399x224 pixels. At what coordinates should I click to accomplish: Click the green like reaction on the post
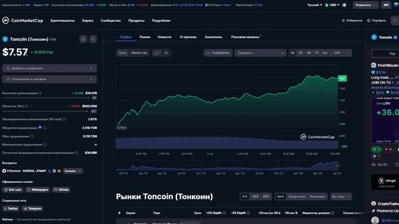click(377, 149)
